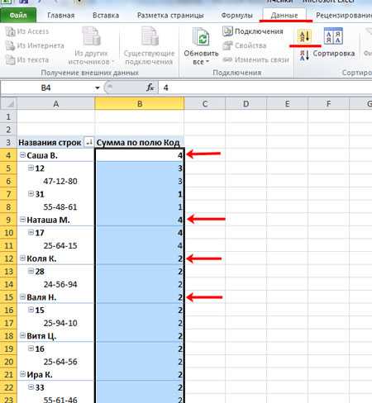Click the Подключения connections icon

(227, 31)
